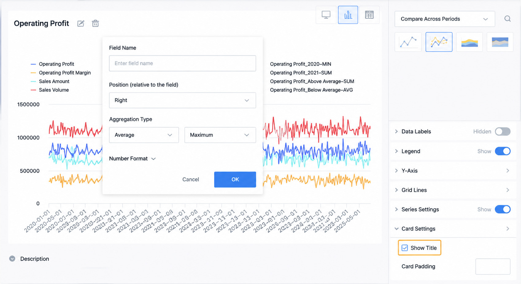Expand the Number Format section
The image size is (521, 284).
coord(133,159)
